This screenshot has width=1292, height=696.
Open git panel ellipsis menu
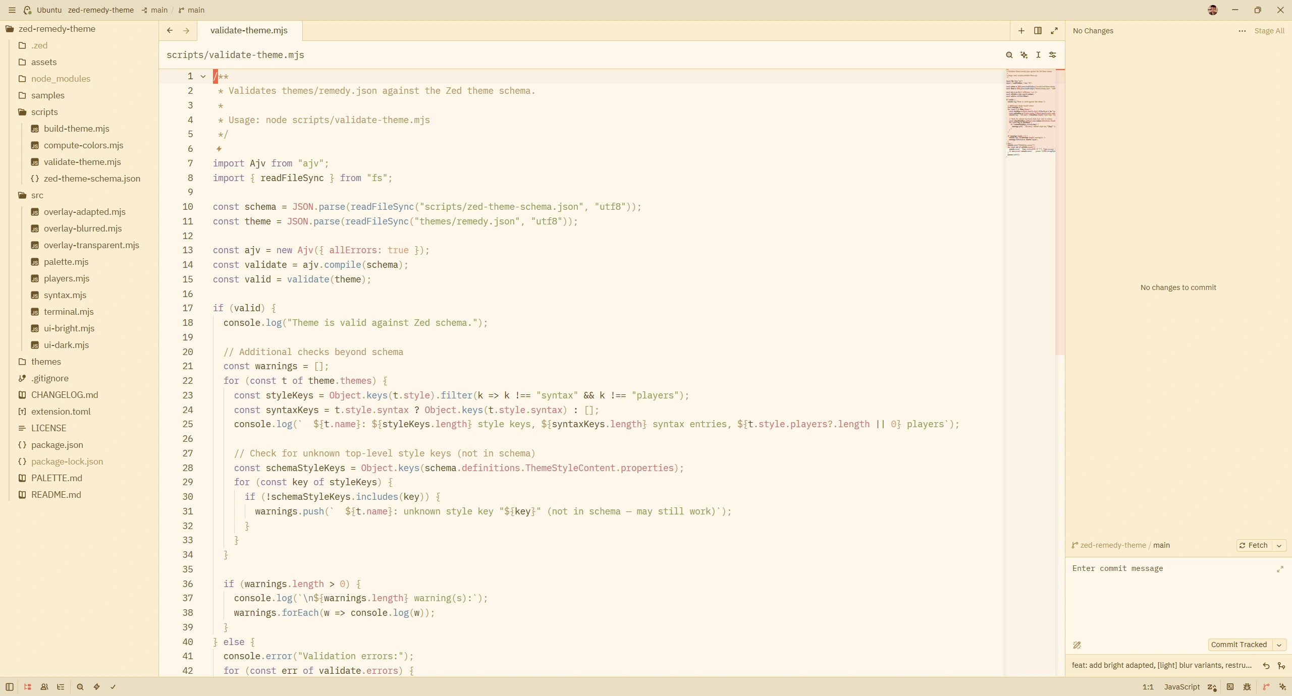(1242, 31)
